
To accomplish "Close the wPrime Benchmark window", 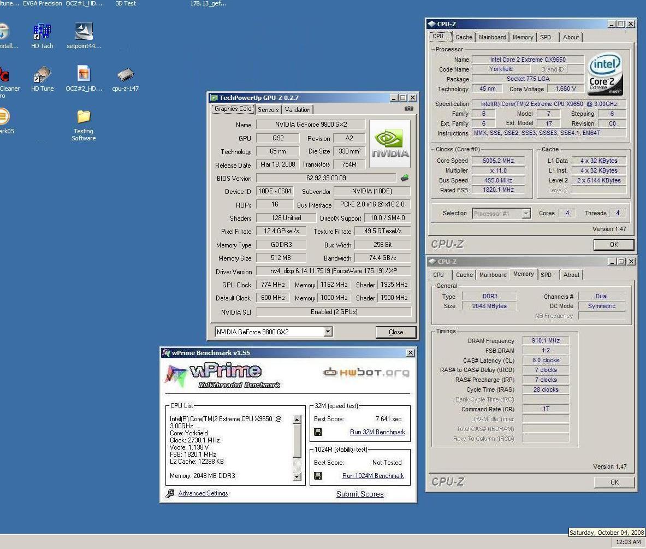I will (411, 353).
